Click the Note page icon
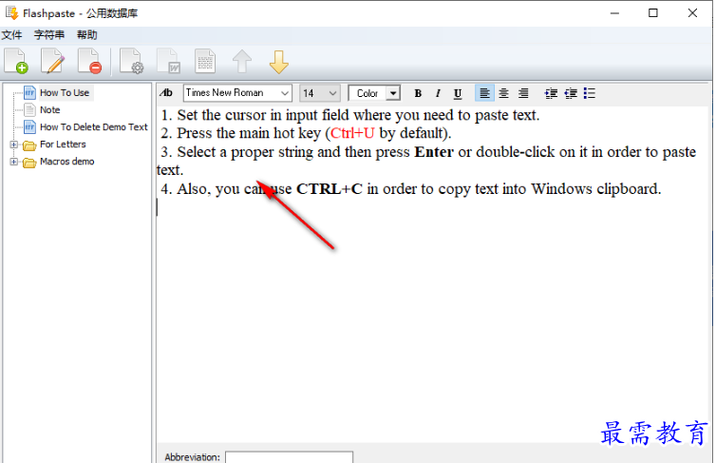The image size is (716, 463). (29, 109)
